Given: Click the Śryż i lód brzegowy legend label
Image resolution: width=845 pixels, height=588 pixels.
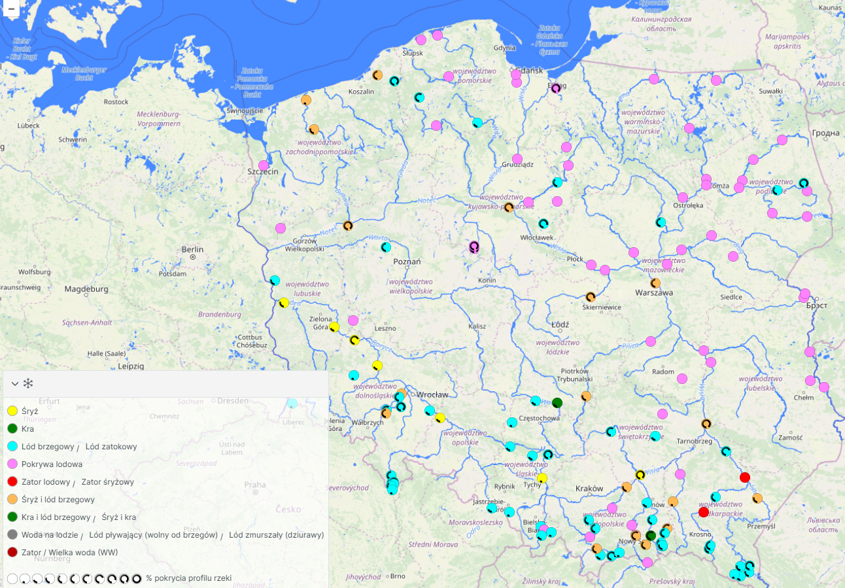Looking at the screenshot, I should click(x=58, y=500).
